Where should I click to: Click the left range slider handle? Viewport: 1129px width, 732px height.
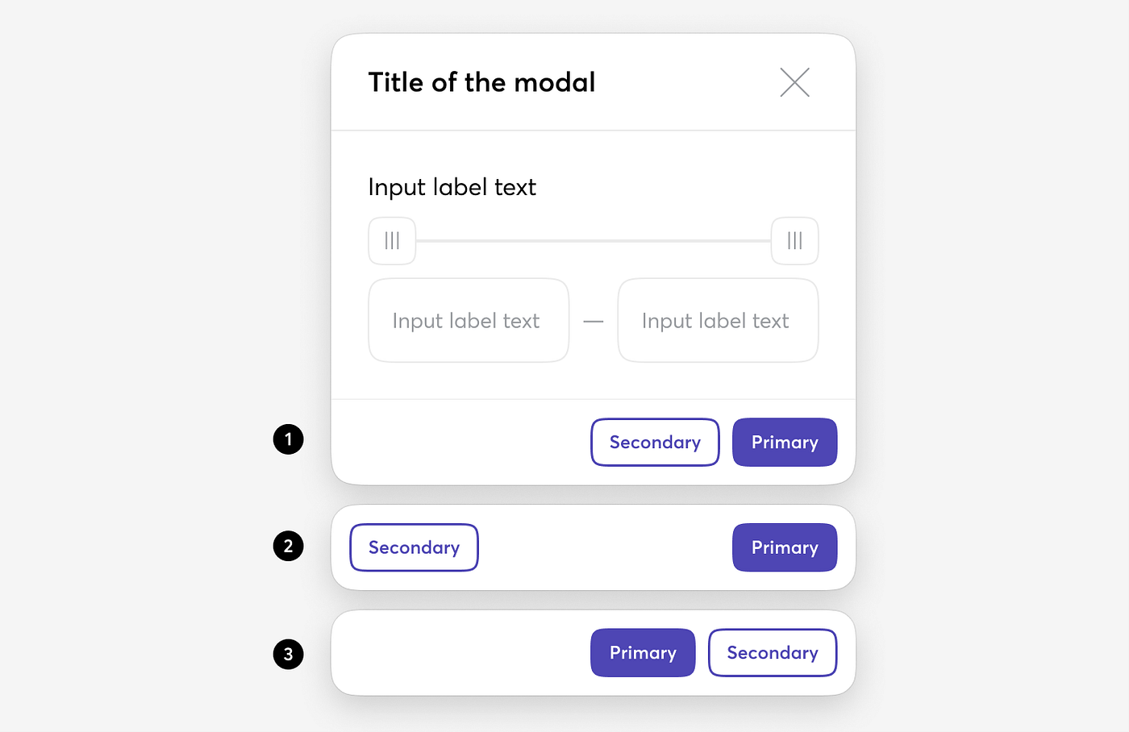[x=392, y=241]
